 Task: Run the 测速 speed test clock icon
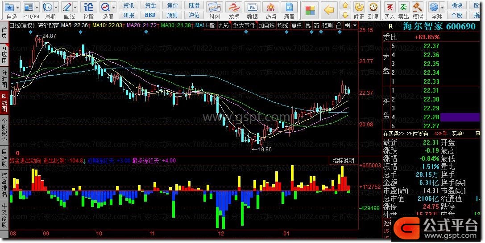[373, 7]
